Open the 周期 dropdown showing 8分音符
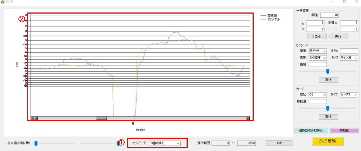 [318, 58]
